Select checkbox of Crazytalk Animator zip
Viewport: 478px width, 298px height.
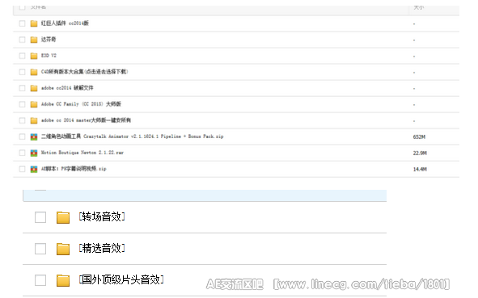pyautogui.click(x=22, y=136)
